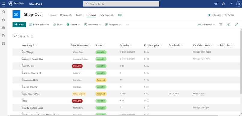The width and height of the screenshot is (242, 116).
Task: Click the SharePoint header link
Action: pos(36,4)
